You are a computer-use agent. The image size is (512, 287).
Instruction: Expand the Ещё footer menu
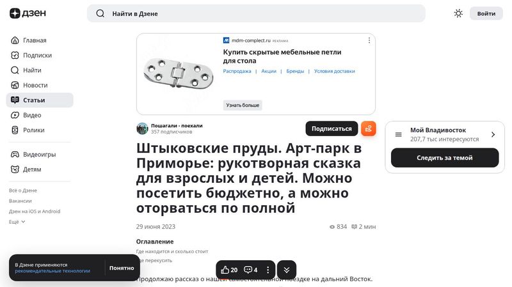(17, 222)
